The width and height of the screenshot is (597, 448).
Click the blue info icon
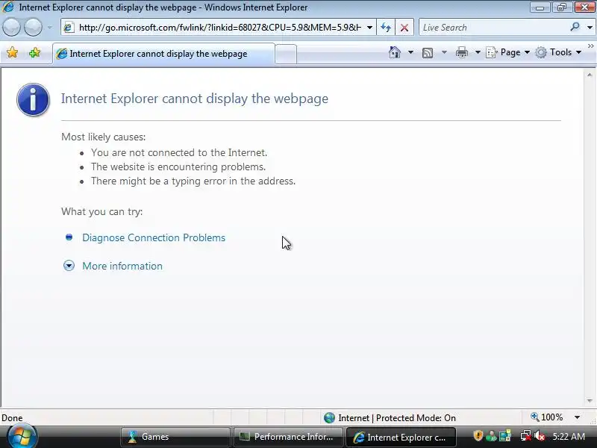tap(33, 99)
